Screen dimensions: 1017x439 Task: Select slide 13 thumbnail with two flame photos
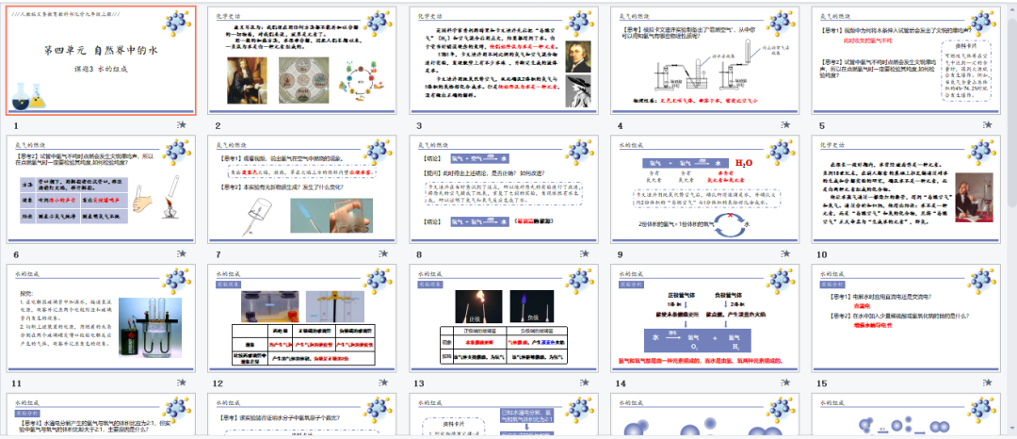pos(504,317)
